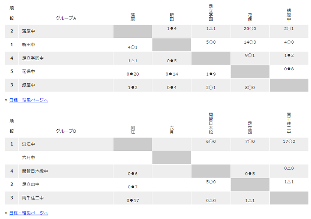
Task: Click the グループB table heading
Action: tap(66, 131)
